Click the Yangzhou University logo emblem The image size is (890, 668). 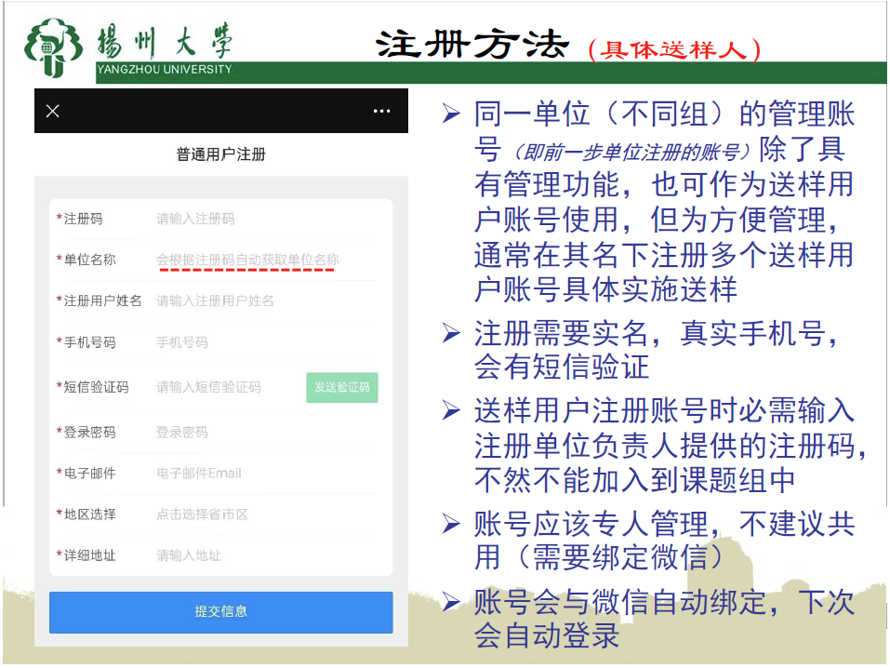click(58, 46)
